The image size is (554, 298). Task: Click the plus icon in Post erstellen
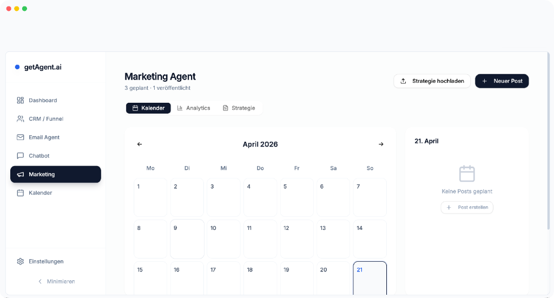coord(449,207)
